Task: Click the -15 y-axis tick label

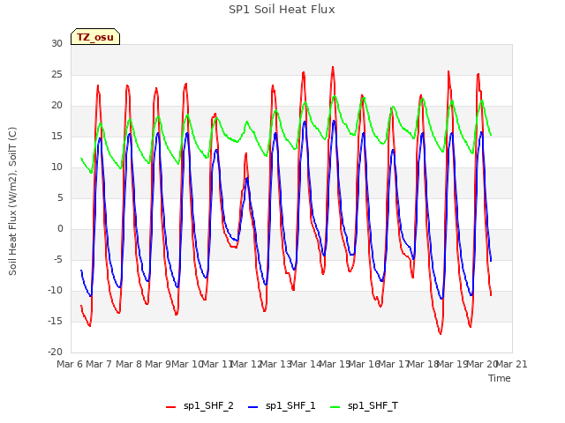Action: (55, 321)
